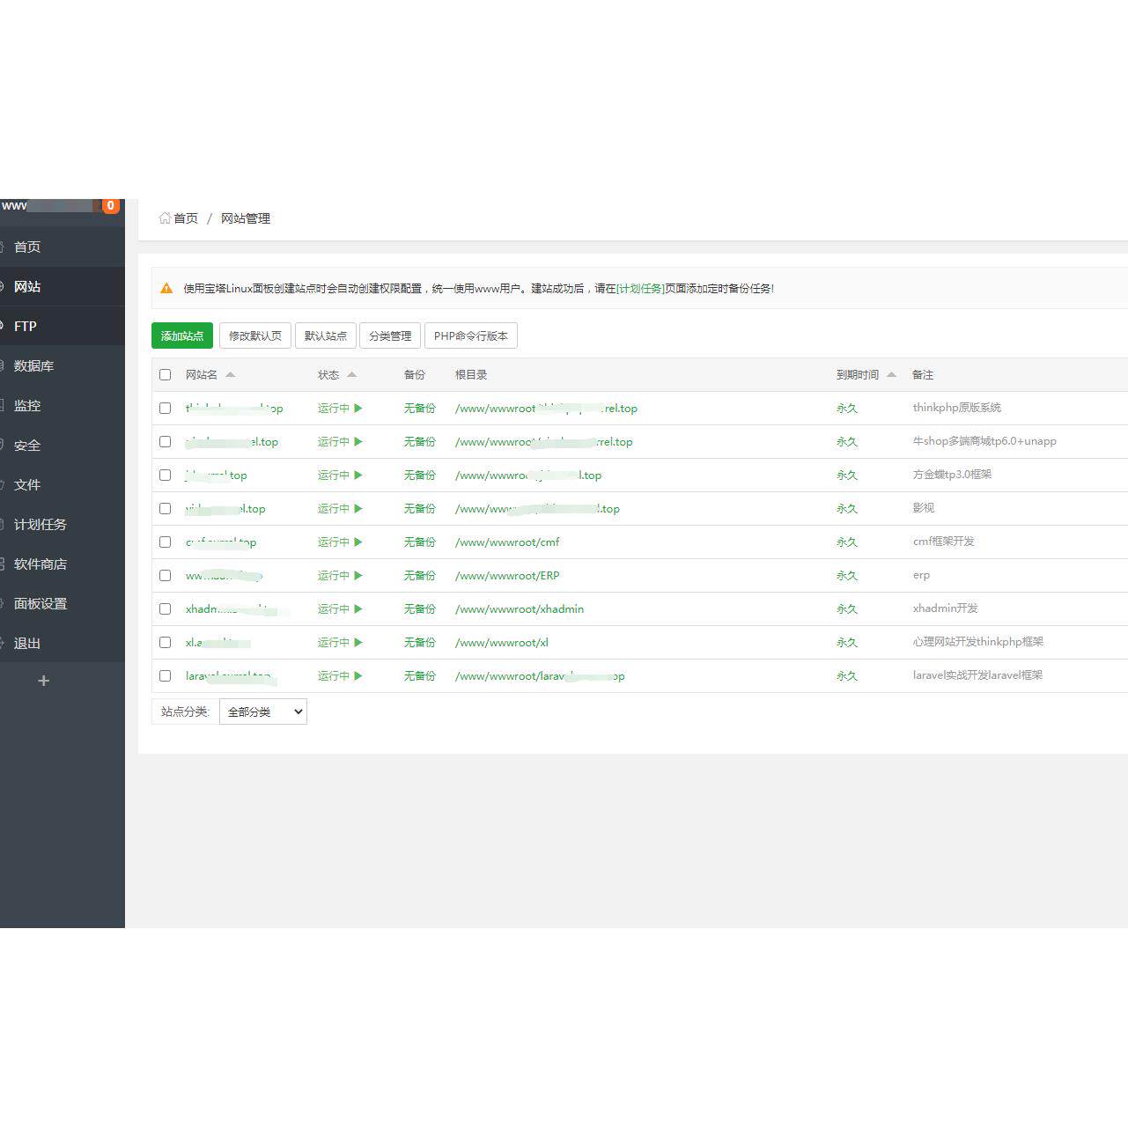Click 永久 expiry for laravel实战开发 site
The image size is (1128, 1128).
click(x=847, y=676)
